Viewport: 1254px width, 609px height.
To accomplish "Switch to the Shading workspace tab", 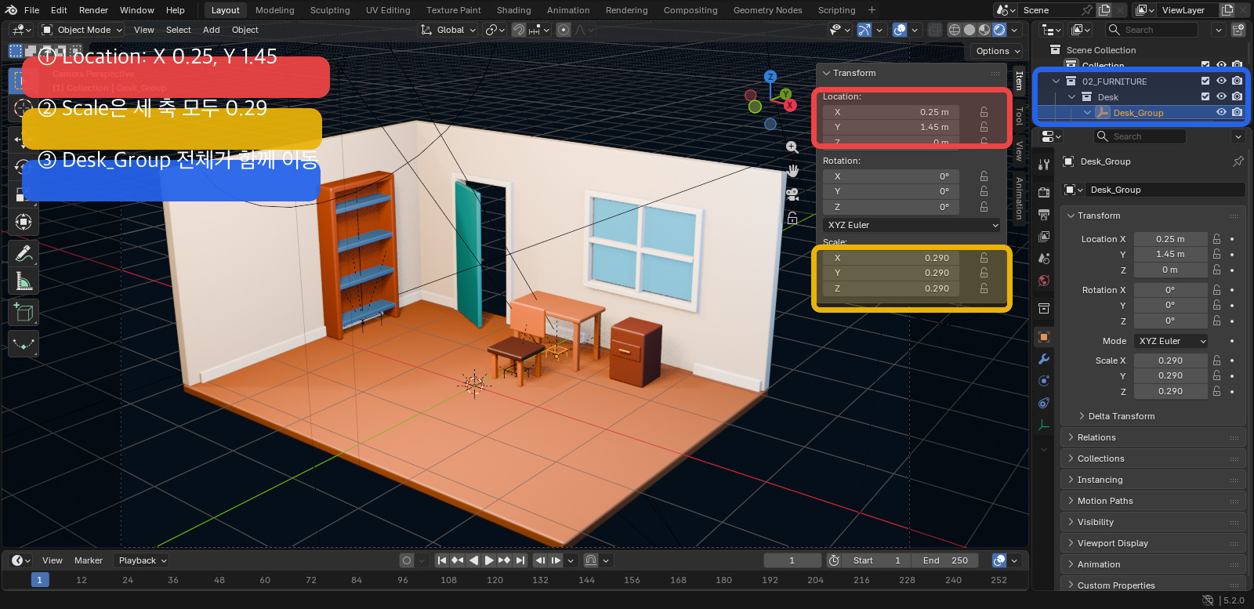I will pos(513,10).
